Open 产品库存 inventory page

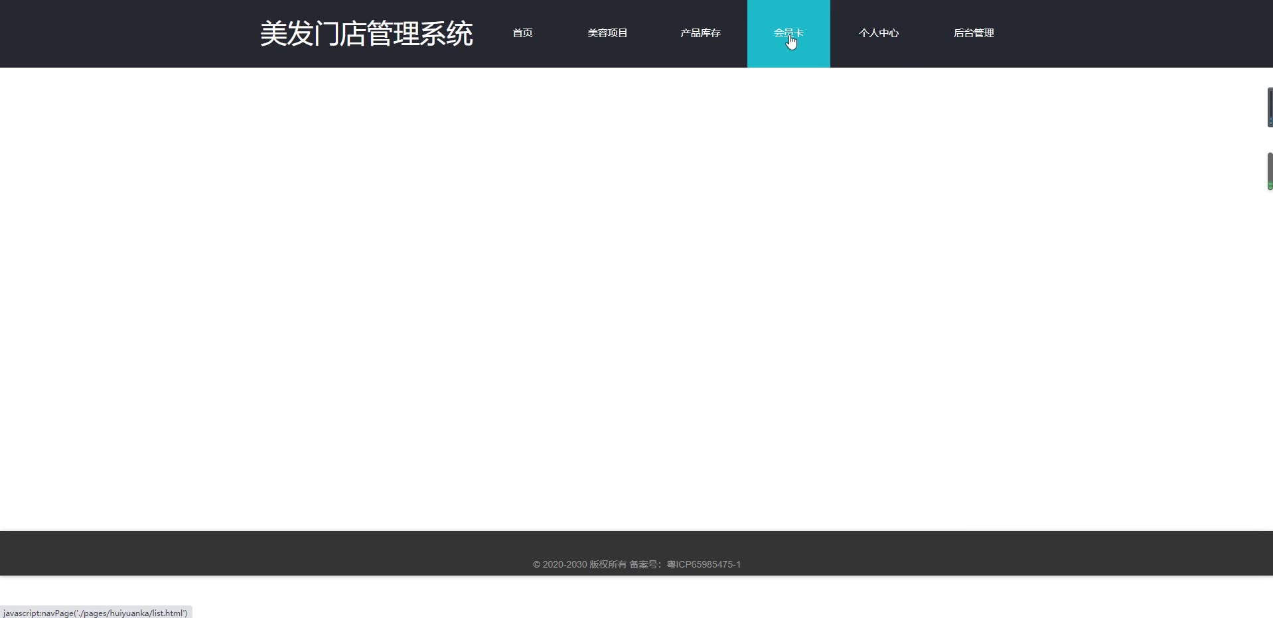tap(700, 33)
